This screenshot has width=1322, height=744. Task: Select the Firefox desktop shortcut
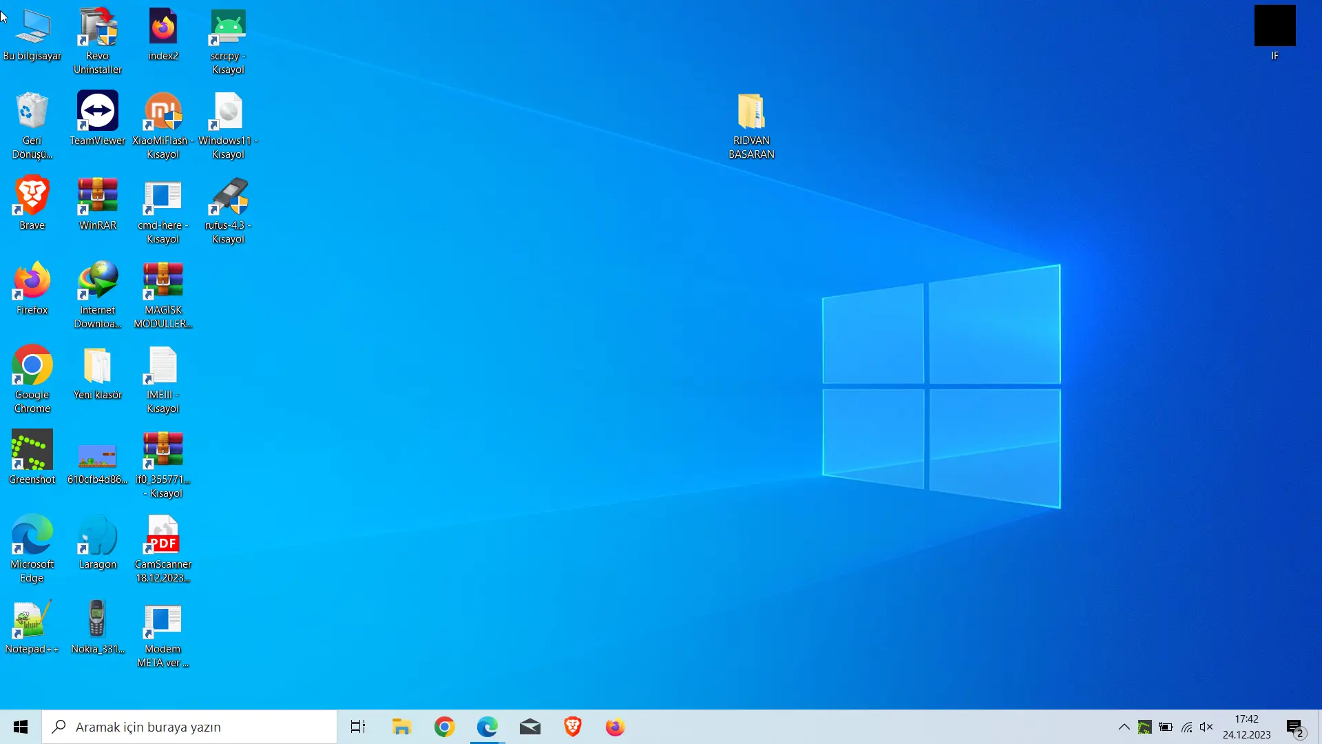(32, 289)
